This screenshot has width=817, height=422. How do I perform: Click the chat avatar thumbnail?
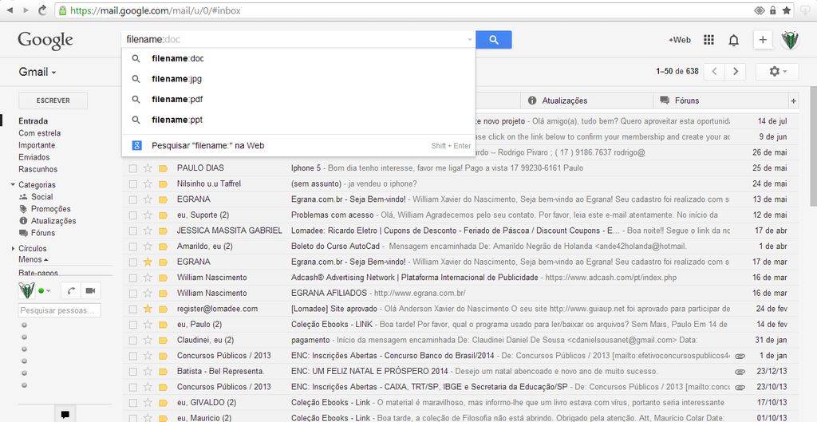click(26, 290)
